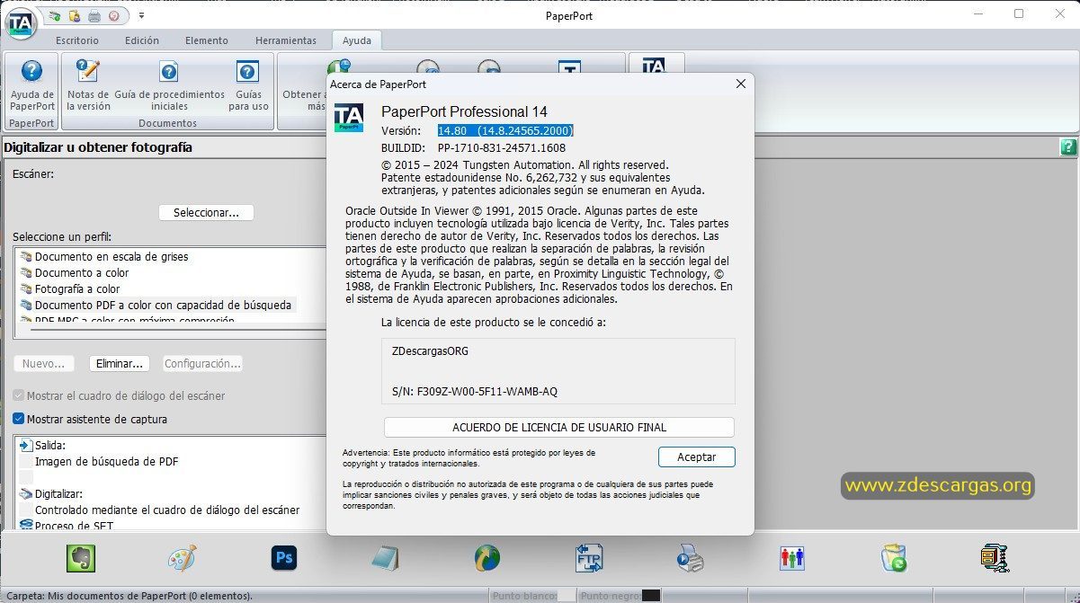The image size is (1080, 603).
Task: Send to Paint via the palette icon
Action: tap(183, 558)
